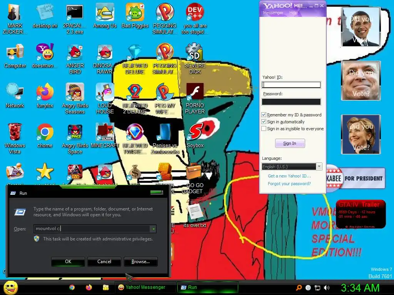Focus the Yahoo! ID input field
This screenshot has height=295, width=394.
[291, 85]
